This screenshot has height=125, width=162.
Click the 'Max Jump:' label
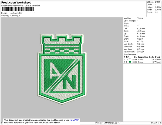[x=128, y=49]
